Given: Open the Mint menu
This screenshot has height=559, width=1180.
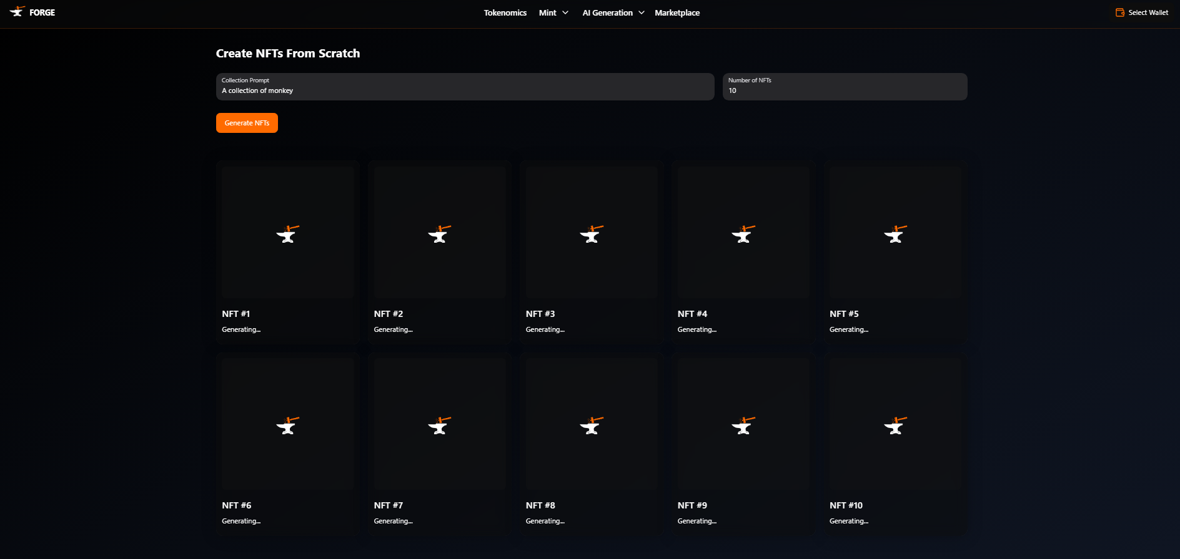Looking at the screenshot, I should coord(547,12).
